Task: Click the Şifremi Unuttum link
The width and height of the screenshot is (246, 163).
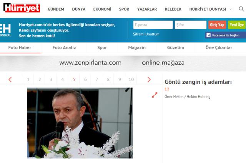Action: pos(146,34)
